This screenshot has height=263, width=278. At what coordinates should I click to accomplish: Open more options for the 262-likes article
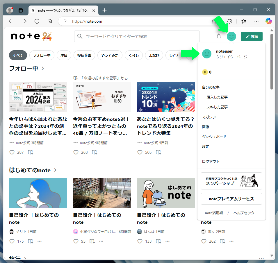coord(231,241)
